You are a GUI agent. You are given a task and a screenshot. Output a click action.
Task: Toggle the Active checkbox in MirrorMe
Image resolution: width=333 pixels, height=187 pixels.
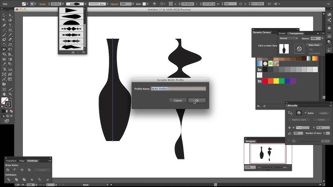click(x=306, y=113)
